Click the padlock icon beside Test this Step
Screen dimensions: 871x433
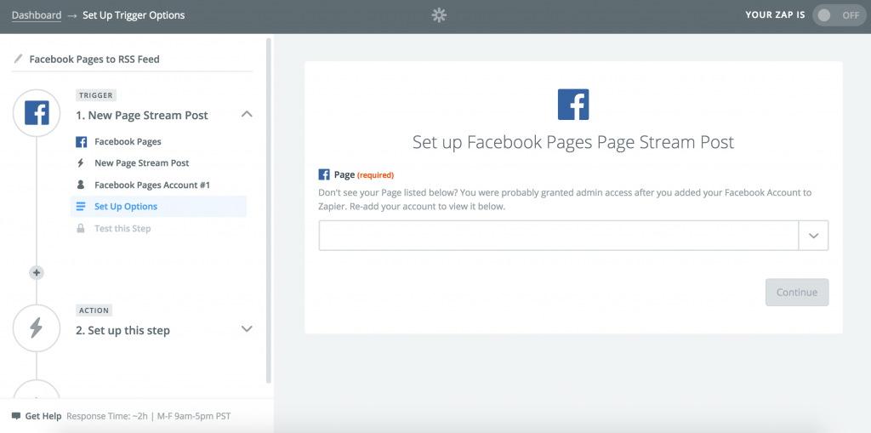click(x=81, y=228)
